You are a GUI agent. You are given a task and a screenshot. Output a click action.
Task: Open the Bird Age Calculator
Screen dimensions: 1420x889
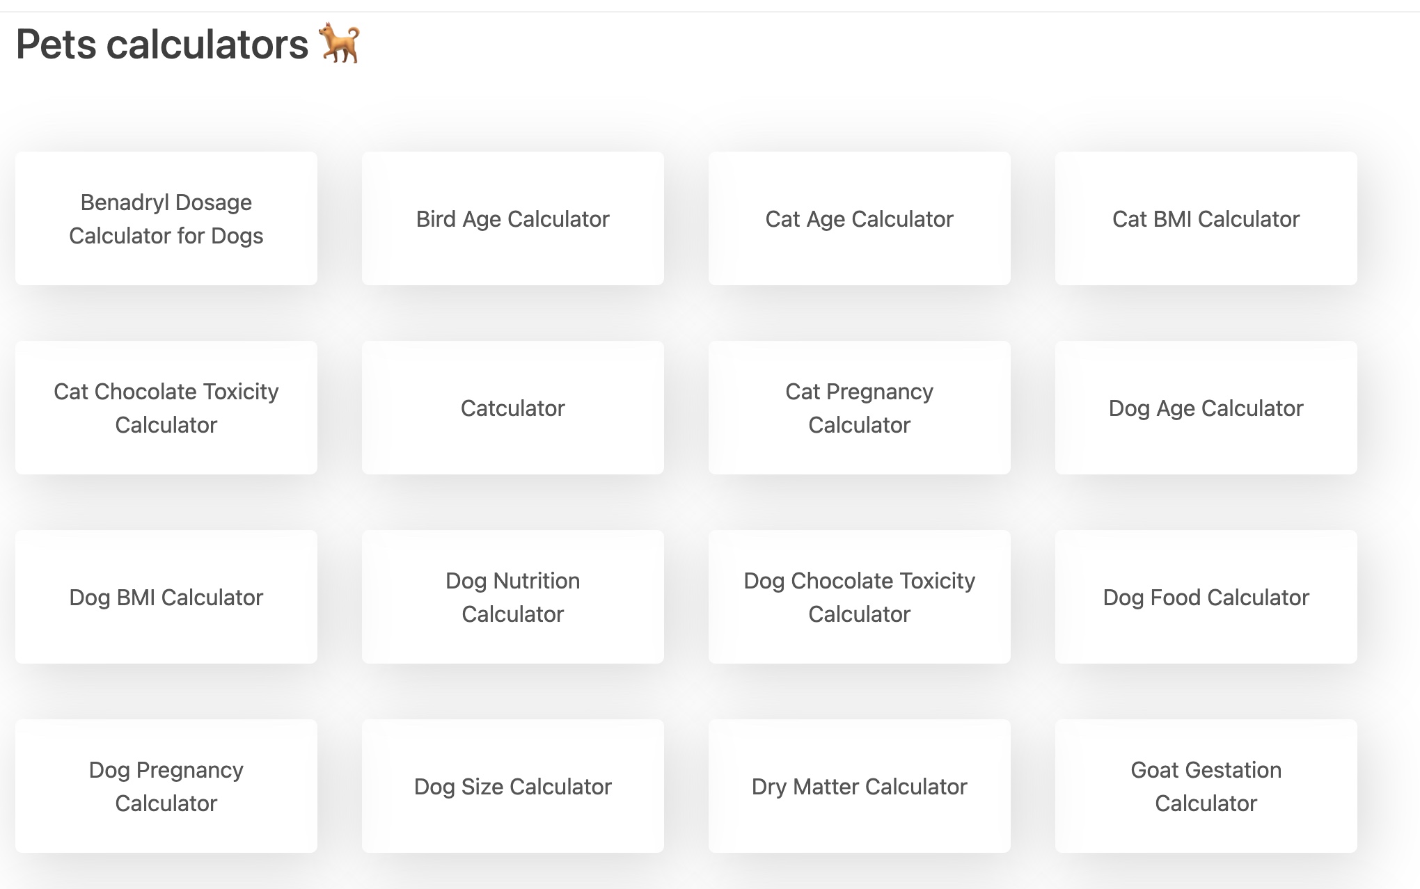click(x=512, y=219)
